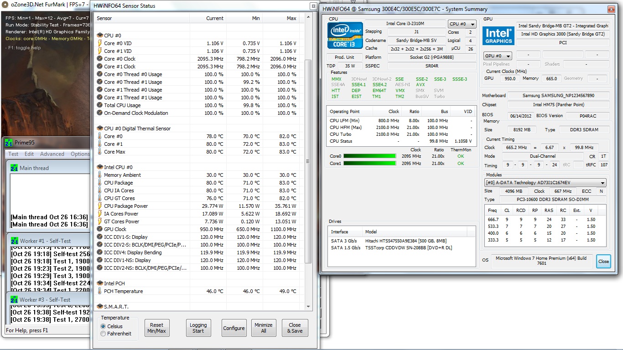Image resolution: width=623 pixels, height=350 pixels.
Task: Click the Current column header
Action: click(208, 18)
